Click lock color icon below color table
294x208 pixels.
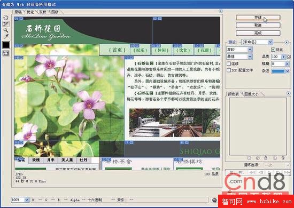[x=266, y=158]
